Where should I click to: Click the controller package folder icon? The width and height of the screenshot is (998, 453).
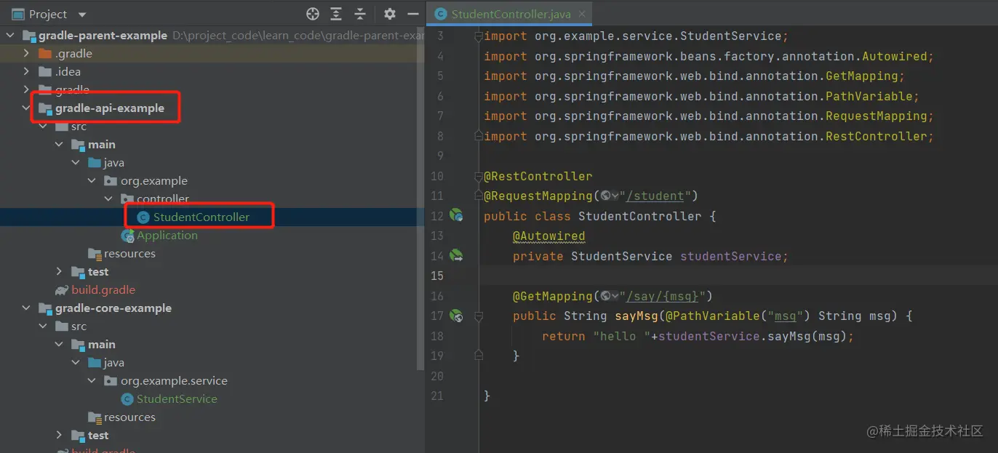click(x=127, y=199)
